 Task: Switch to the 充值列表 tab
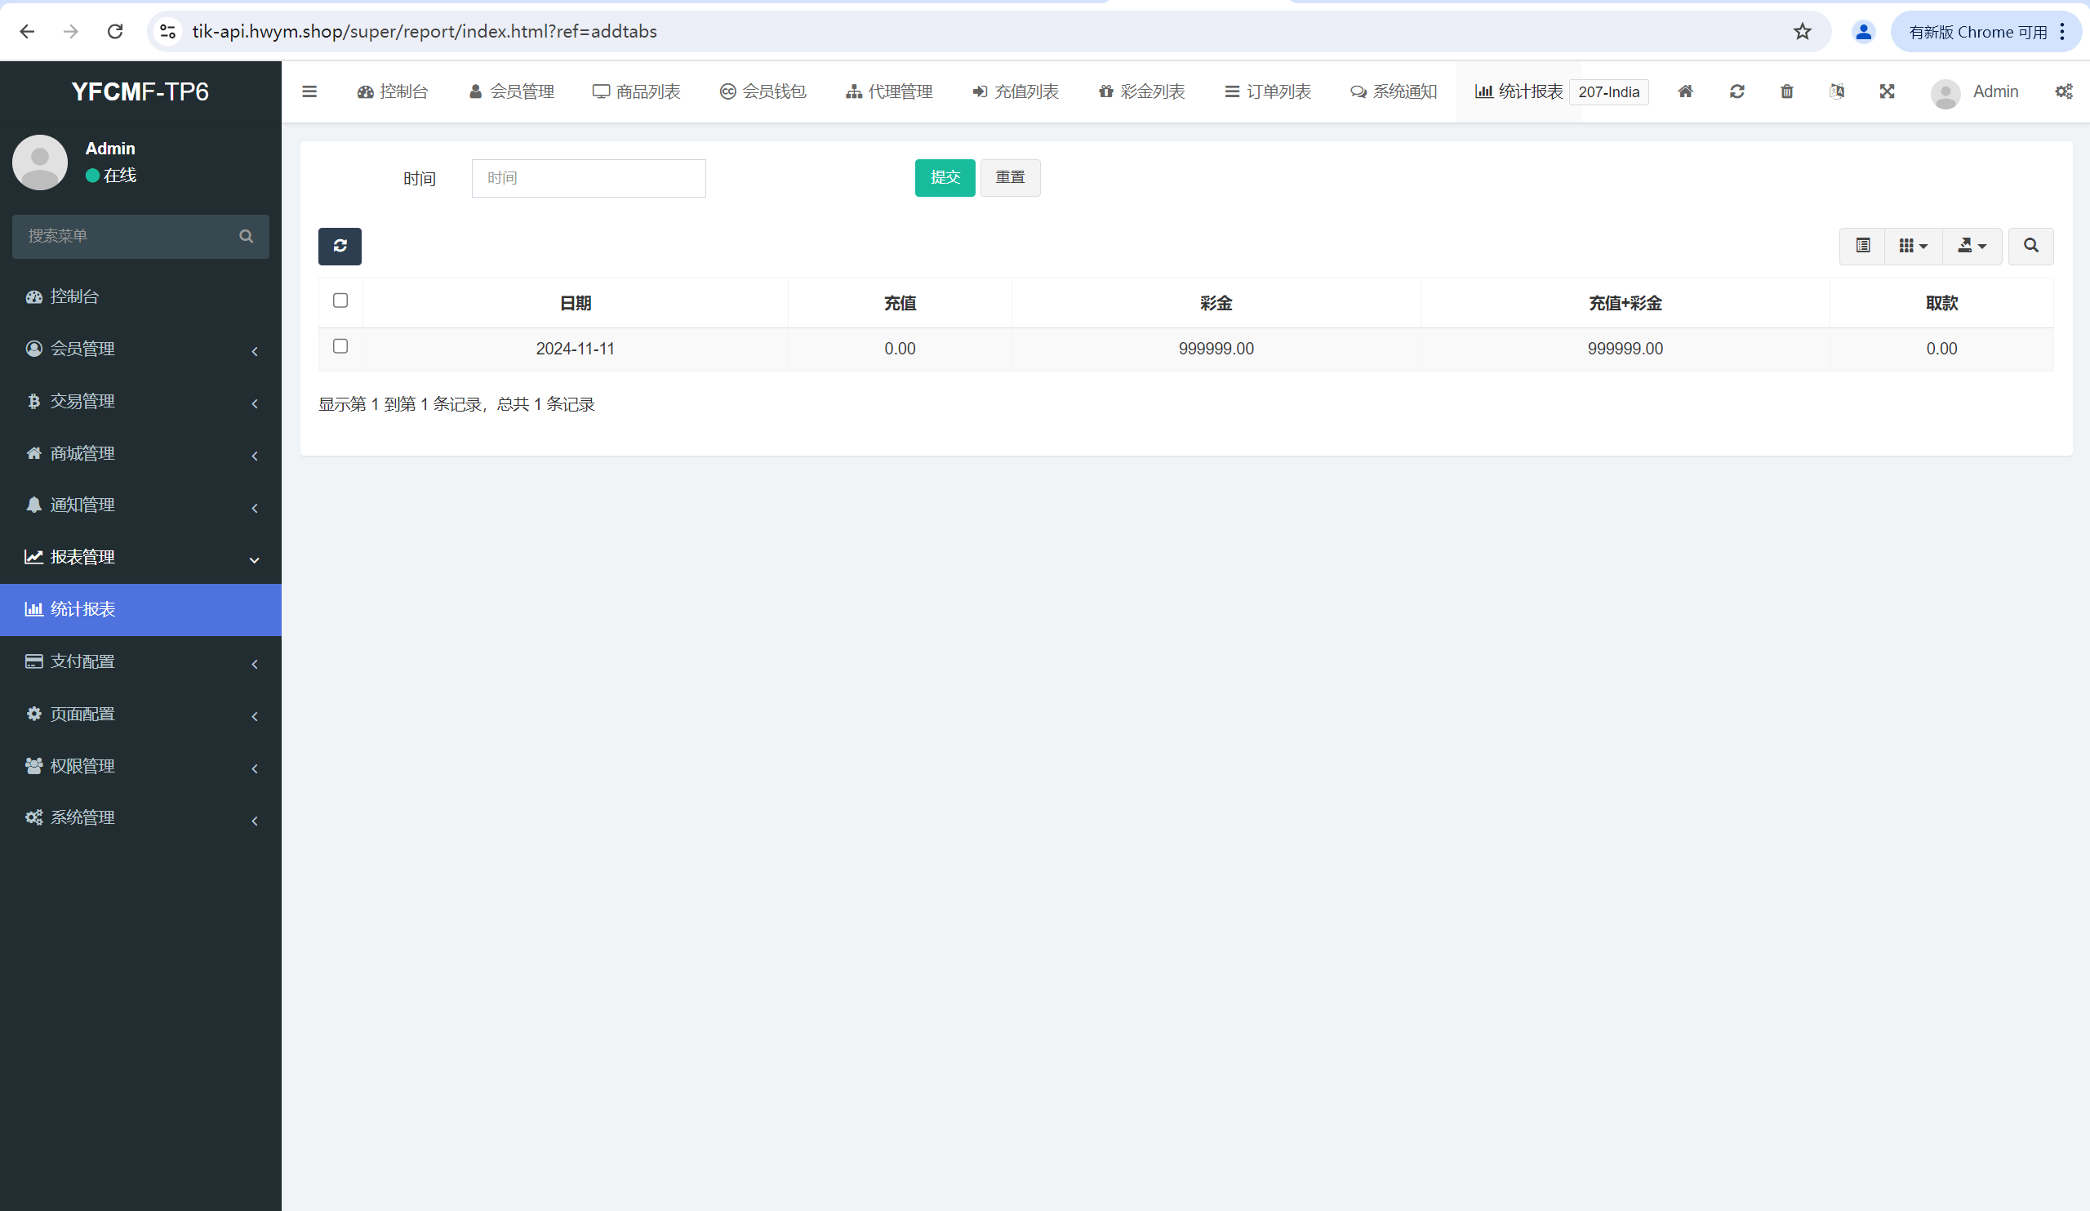1015,92
